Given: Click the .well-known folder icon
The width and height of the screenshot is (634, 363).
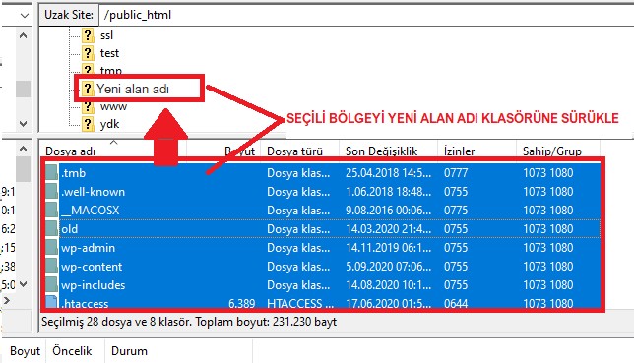Looking at the screenshot, I should (x=51, y=191).
